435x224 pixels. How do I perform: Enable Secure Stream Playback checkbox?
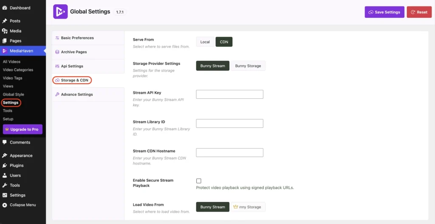[x=199, y=181]
